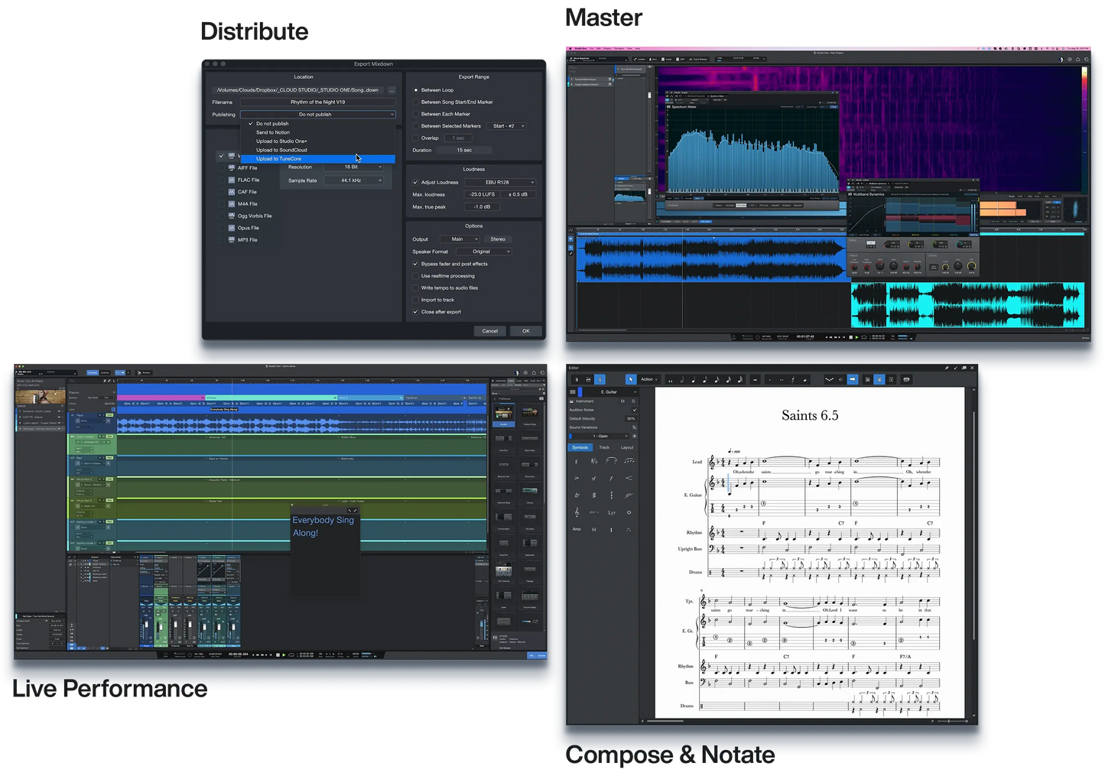The height and width of the screenshot is (776, 1105).
Task: Toggle the Adjust Loudness checkbox
Action: (x=416, y=183)
